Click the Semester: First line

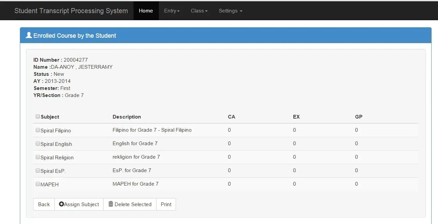[52, 88]
